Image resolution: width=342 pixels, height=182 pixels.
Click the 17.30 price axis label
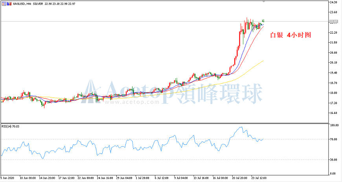tap(334, 103)
